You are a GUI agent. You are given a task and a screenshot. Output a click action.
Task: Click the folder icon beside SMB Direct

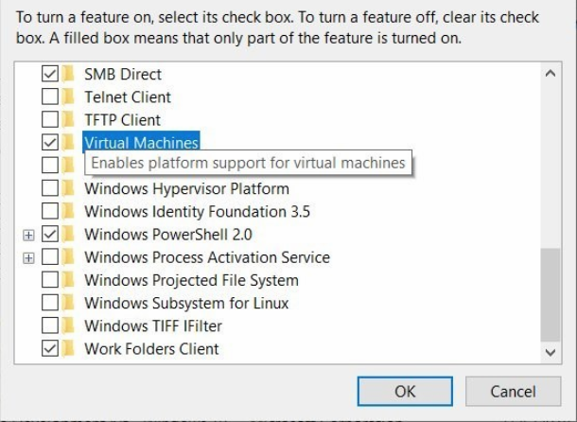(68, 74)
